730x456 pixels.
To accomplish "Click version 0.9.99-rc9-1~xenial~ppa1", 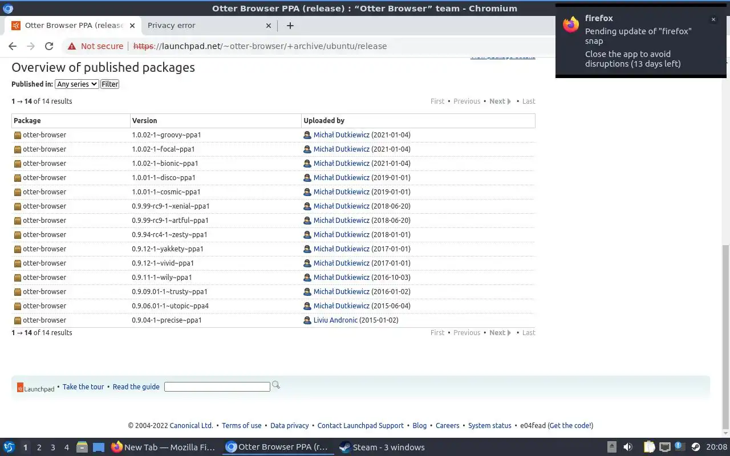I will click(171, 206).
